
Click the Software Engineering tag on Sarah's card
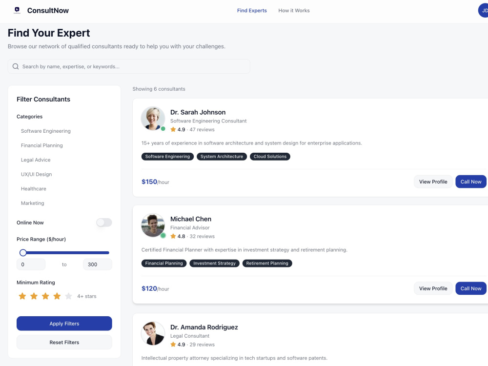tap(167, 157)
